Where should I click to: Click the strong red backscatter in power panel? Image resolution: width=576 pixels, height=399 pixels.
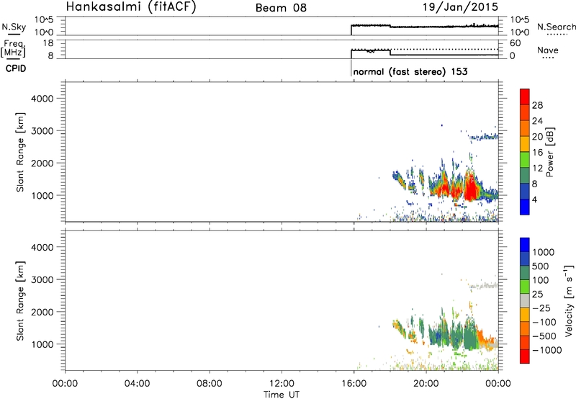[470, 188]
